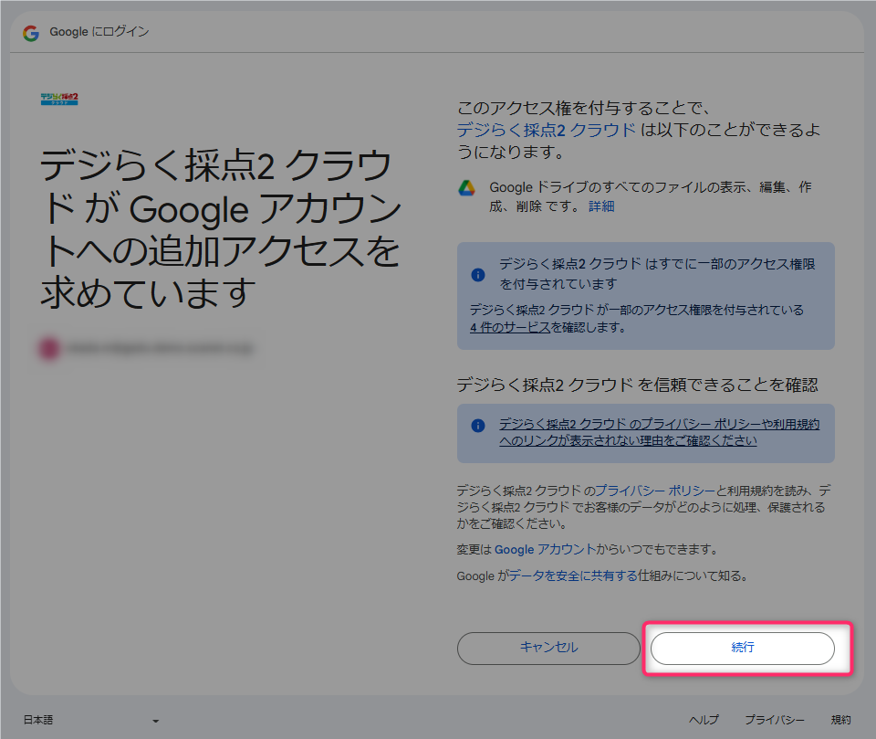The image size is (876, 739).
Task: Click the キャンセル button
Action: point(548,648)
